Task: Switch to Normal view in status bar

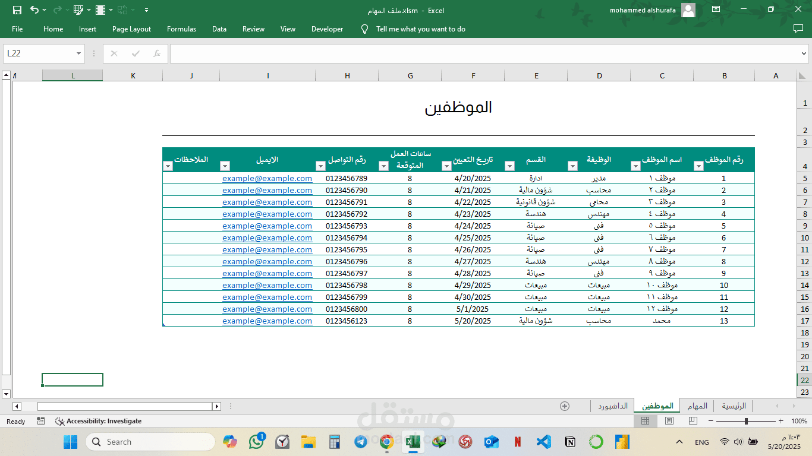Action: [646, 421]
